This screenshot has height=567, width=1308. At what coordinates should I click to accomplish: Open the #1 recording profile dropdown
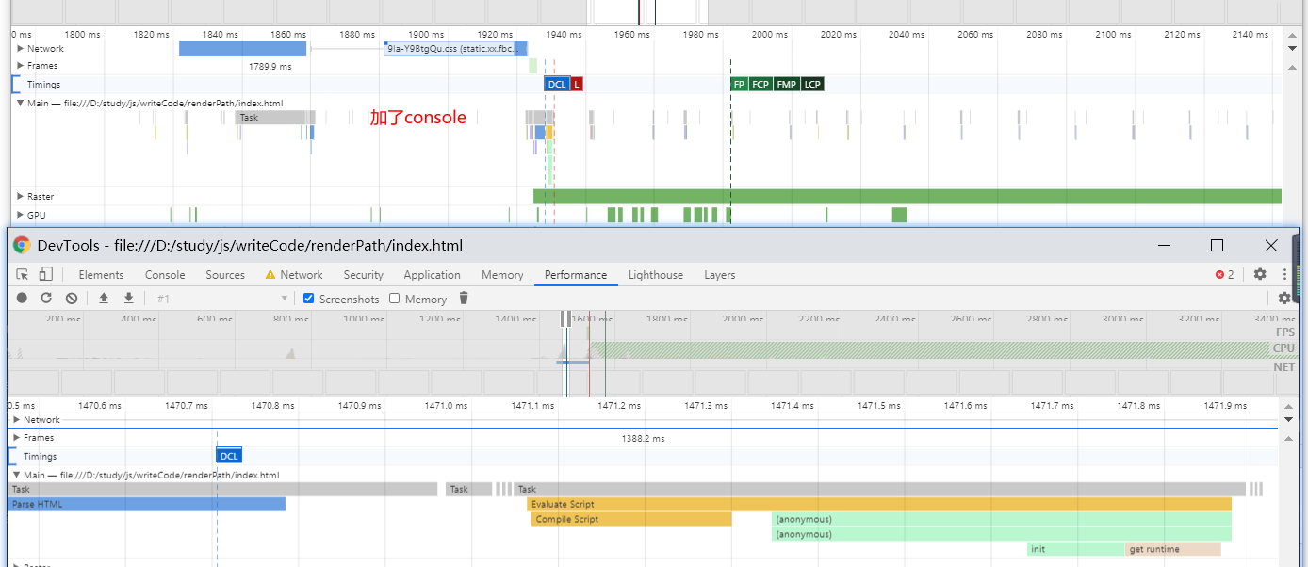click(221, 299)
